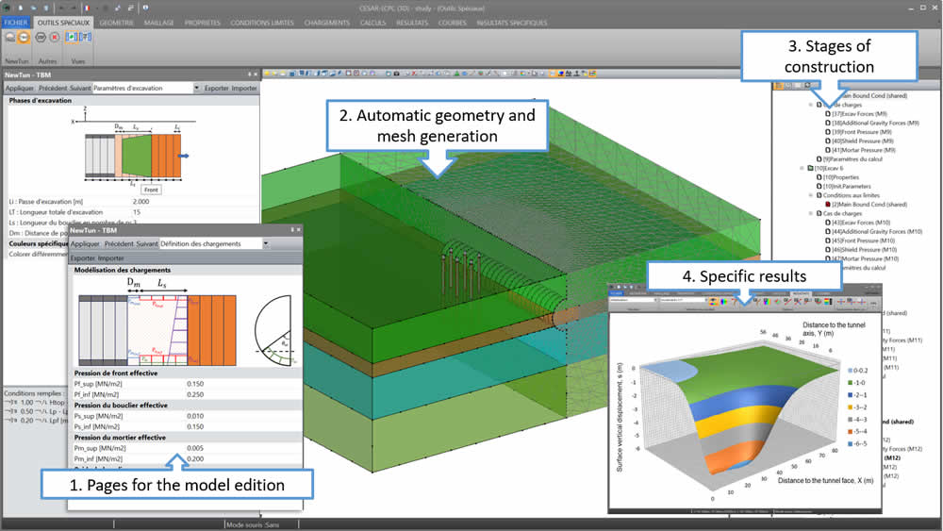The height and width of the screenshot is (531, 943).
Task: Click Appliquer in the front TBM panel
Action: point(85,243)
